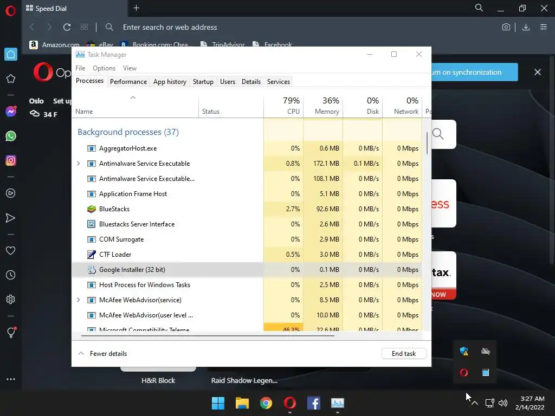The width and height of the screenshot is (555, 416).
Task: Switch to the Performance tab
Action: pyautogui.click(x=128, y=82)
